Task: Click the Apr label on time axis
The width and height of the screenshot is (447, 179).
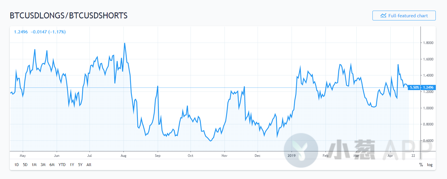Action: (x=390, y=156)
